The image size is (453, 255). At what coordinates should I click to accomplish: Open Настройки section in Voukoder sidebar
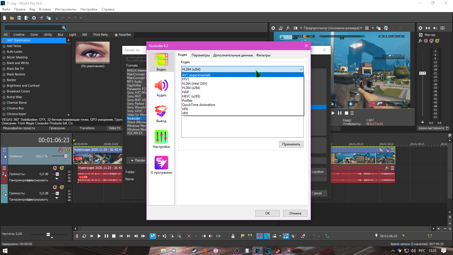tap(161, 140)
